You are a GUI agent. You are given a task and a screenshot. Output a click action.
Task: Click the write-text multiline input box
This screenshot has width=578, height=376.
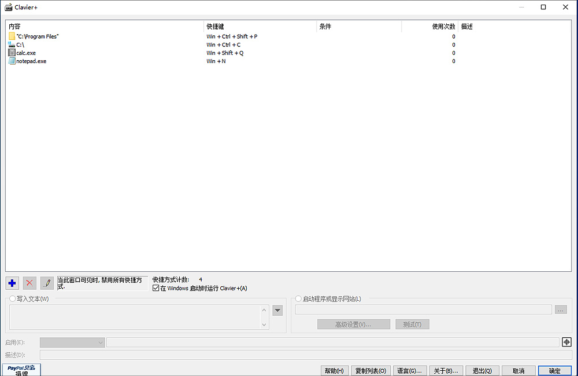pyautogui.click(x=135, y=317)
